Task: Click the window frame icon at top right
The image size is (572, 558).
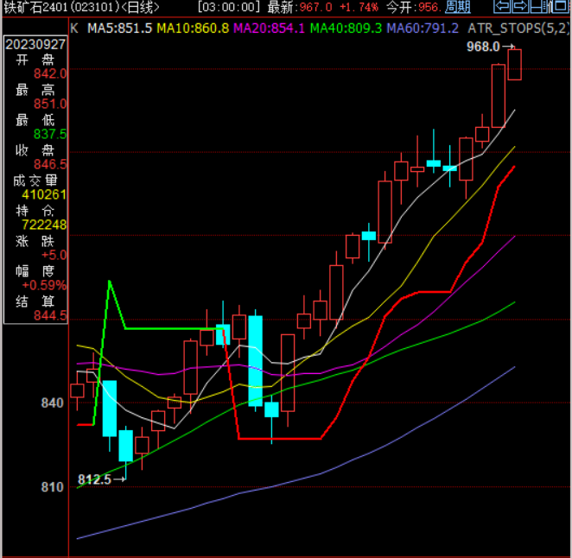Action: [558, 7]
